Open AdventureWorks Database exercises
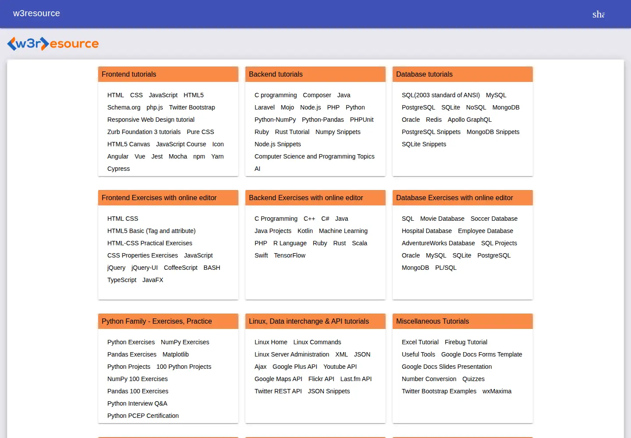The height and width of the screenshot is (438, 631). 438,243
